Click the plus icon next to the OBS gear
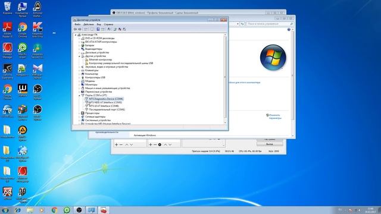This screenshot has height=214, width=381. pos(151,144)
